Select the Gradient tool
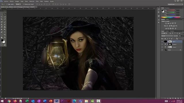Viewport: 184px width, 103px height. (5, 27)
